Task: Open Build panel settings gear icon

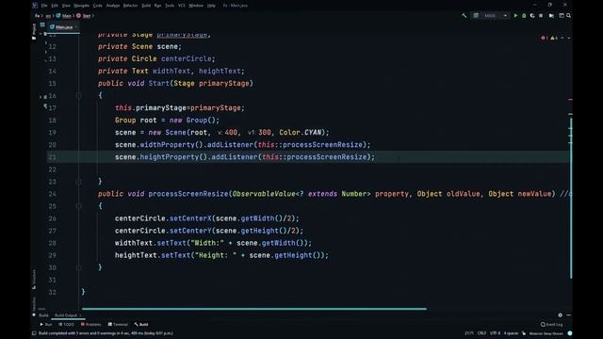Action: 560,315
